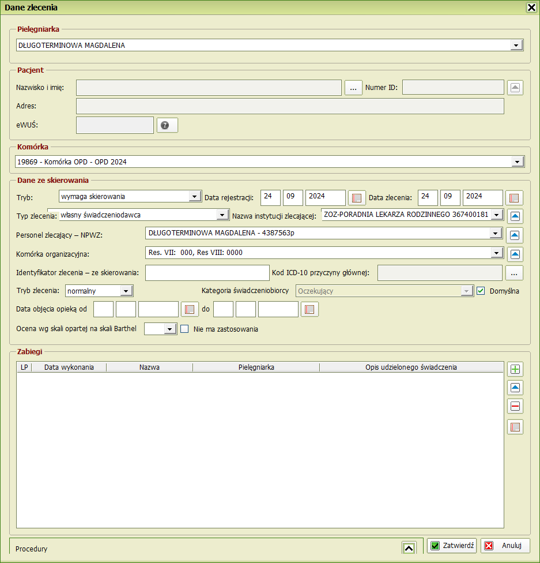Browse patients with Nazwisko i imię ellipsis button
Image resolution: width=540 pixels, height=563 pixels.
pos(353,88)
